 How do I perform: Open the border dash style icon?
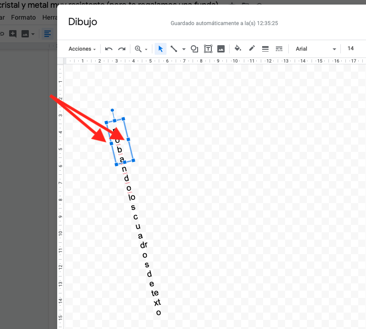(x=279, y=49)
